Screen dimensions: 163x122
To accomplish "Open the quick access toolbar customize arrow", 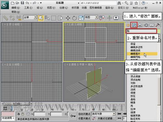I will point(41,3).
